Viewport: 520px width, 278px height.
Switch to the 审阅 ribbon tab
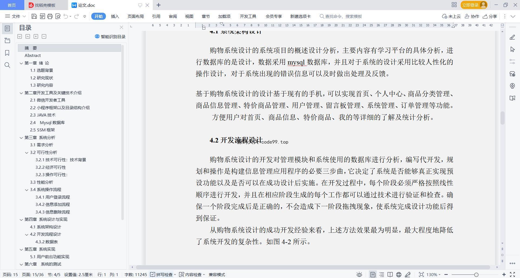[173, 16]
